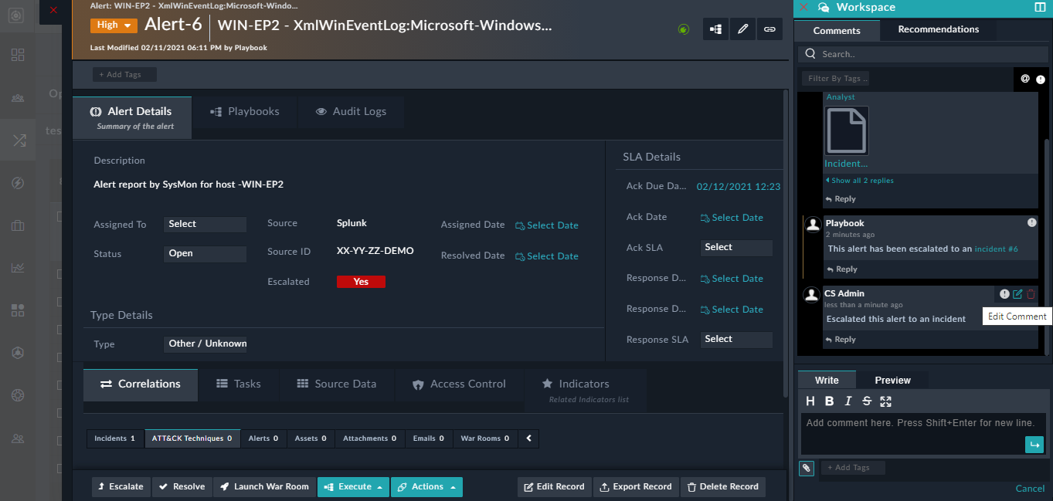Toggle italic formatting in the comment editor
The width and height of the screenshot is (1053, 501).
(847, 401)
